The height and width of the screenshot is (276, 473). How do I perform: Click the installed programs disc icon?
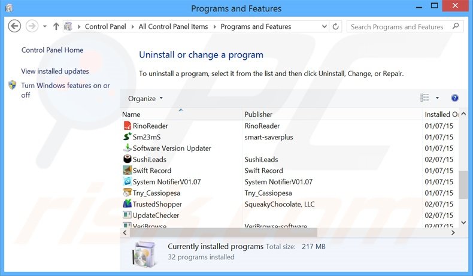(x=144, y=254)
